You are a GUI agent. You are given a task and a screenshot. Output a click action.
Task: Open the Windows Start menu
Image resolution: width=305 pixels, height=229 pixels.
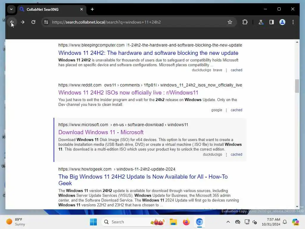tap(93, 222)
